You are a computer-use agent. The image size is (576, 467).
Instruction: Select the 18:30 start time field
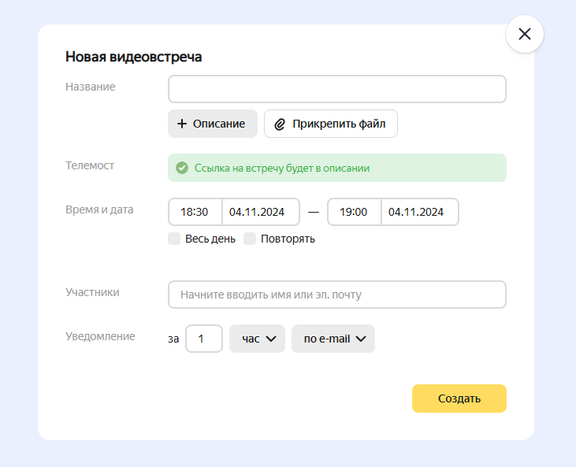click(195, 212)
